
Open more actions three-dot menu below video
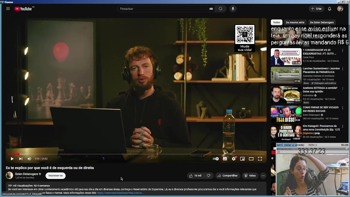(263, 176)
